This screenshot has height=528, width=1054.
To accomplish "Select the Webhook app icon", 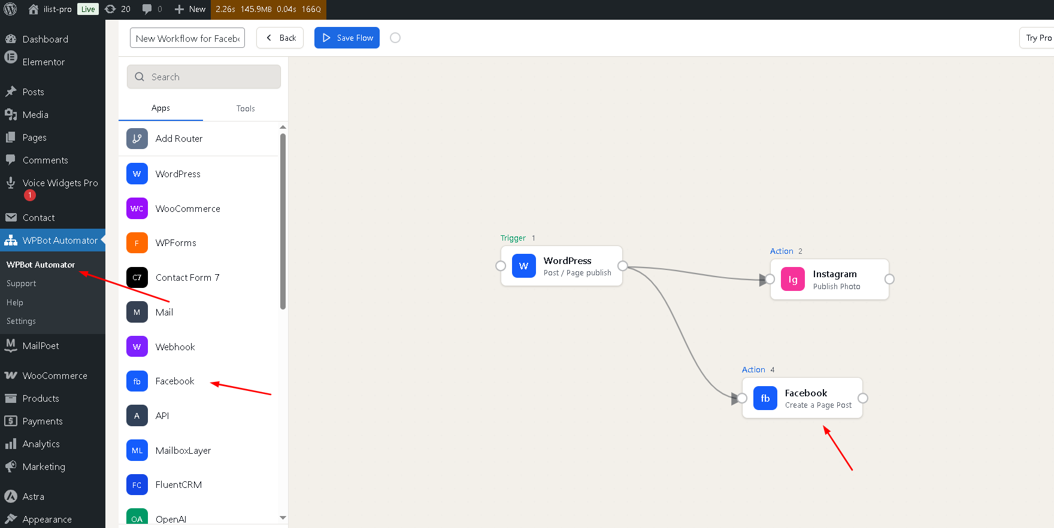I will tap(137, 347).
